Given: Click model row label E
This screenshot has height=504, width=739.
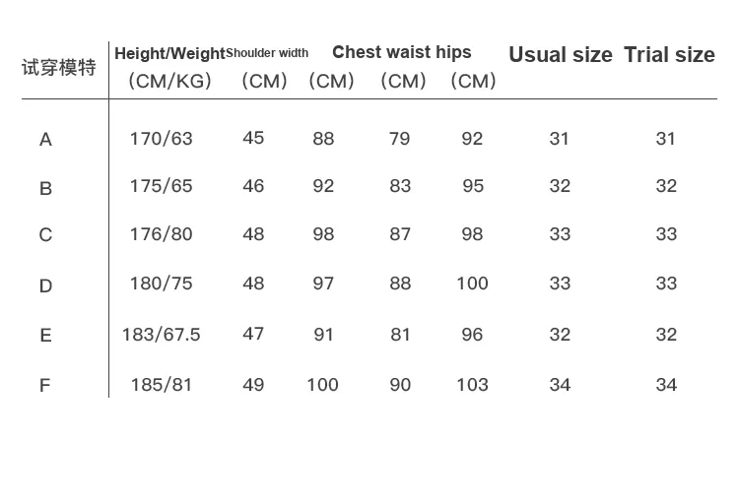Looking at the screenshot, I should pyautogui.click(x=45, y=336).
